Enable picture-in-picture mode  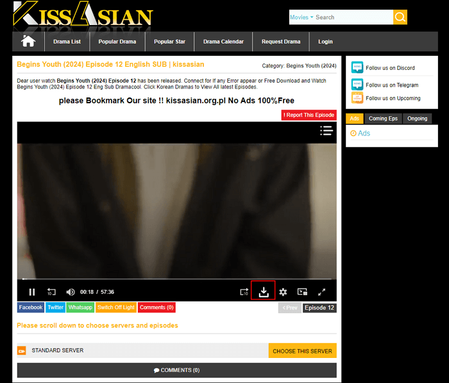click(302, 292)
